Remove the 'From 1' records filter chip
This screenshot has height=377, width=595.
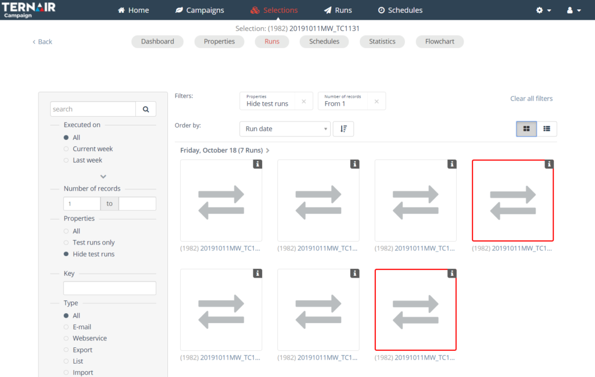[377, 101]
